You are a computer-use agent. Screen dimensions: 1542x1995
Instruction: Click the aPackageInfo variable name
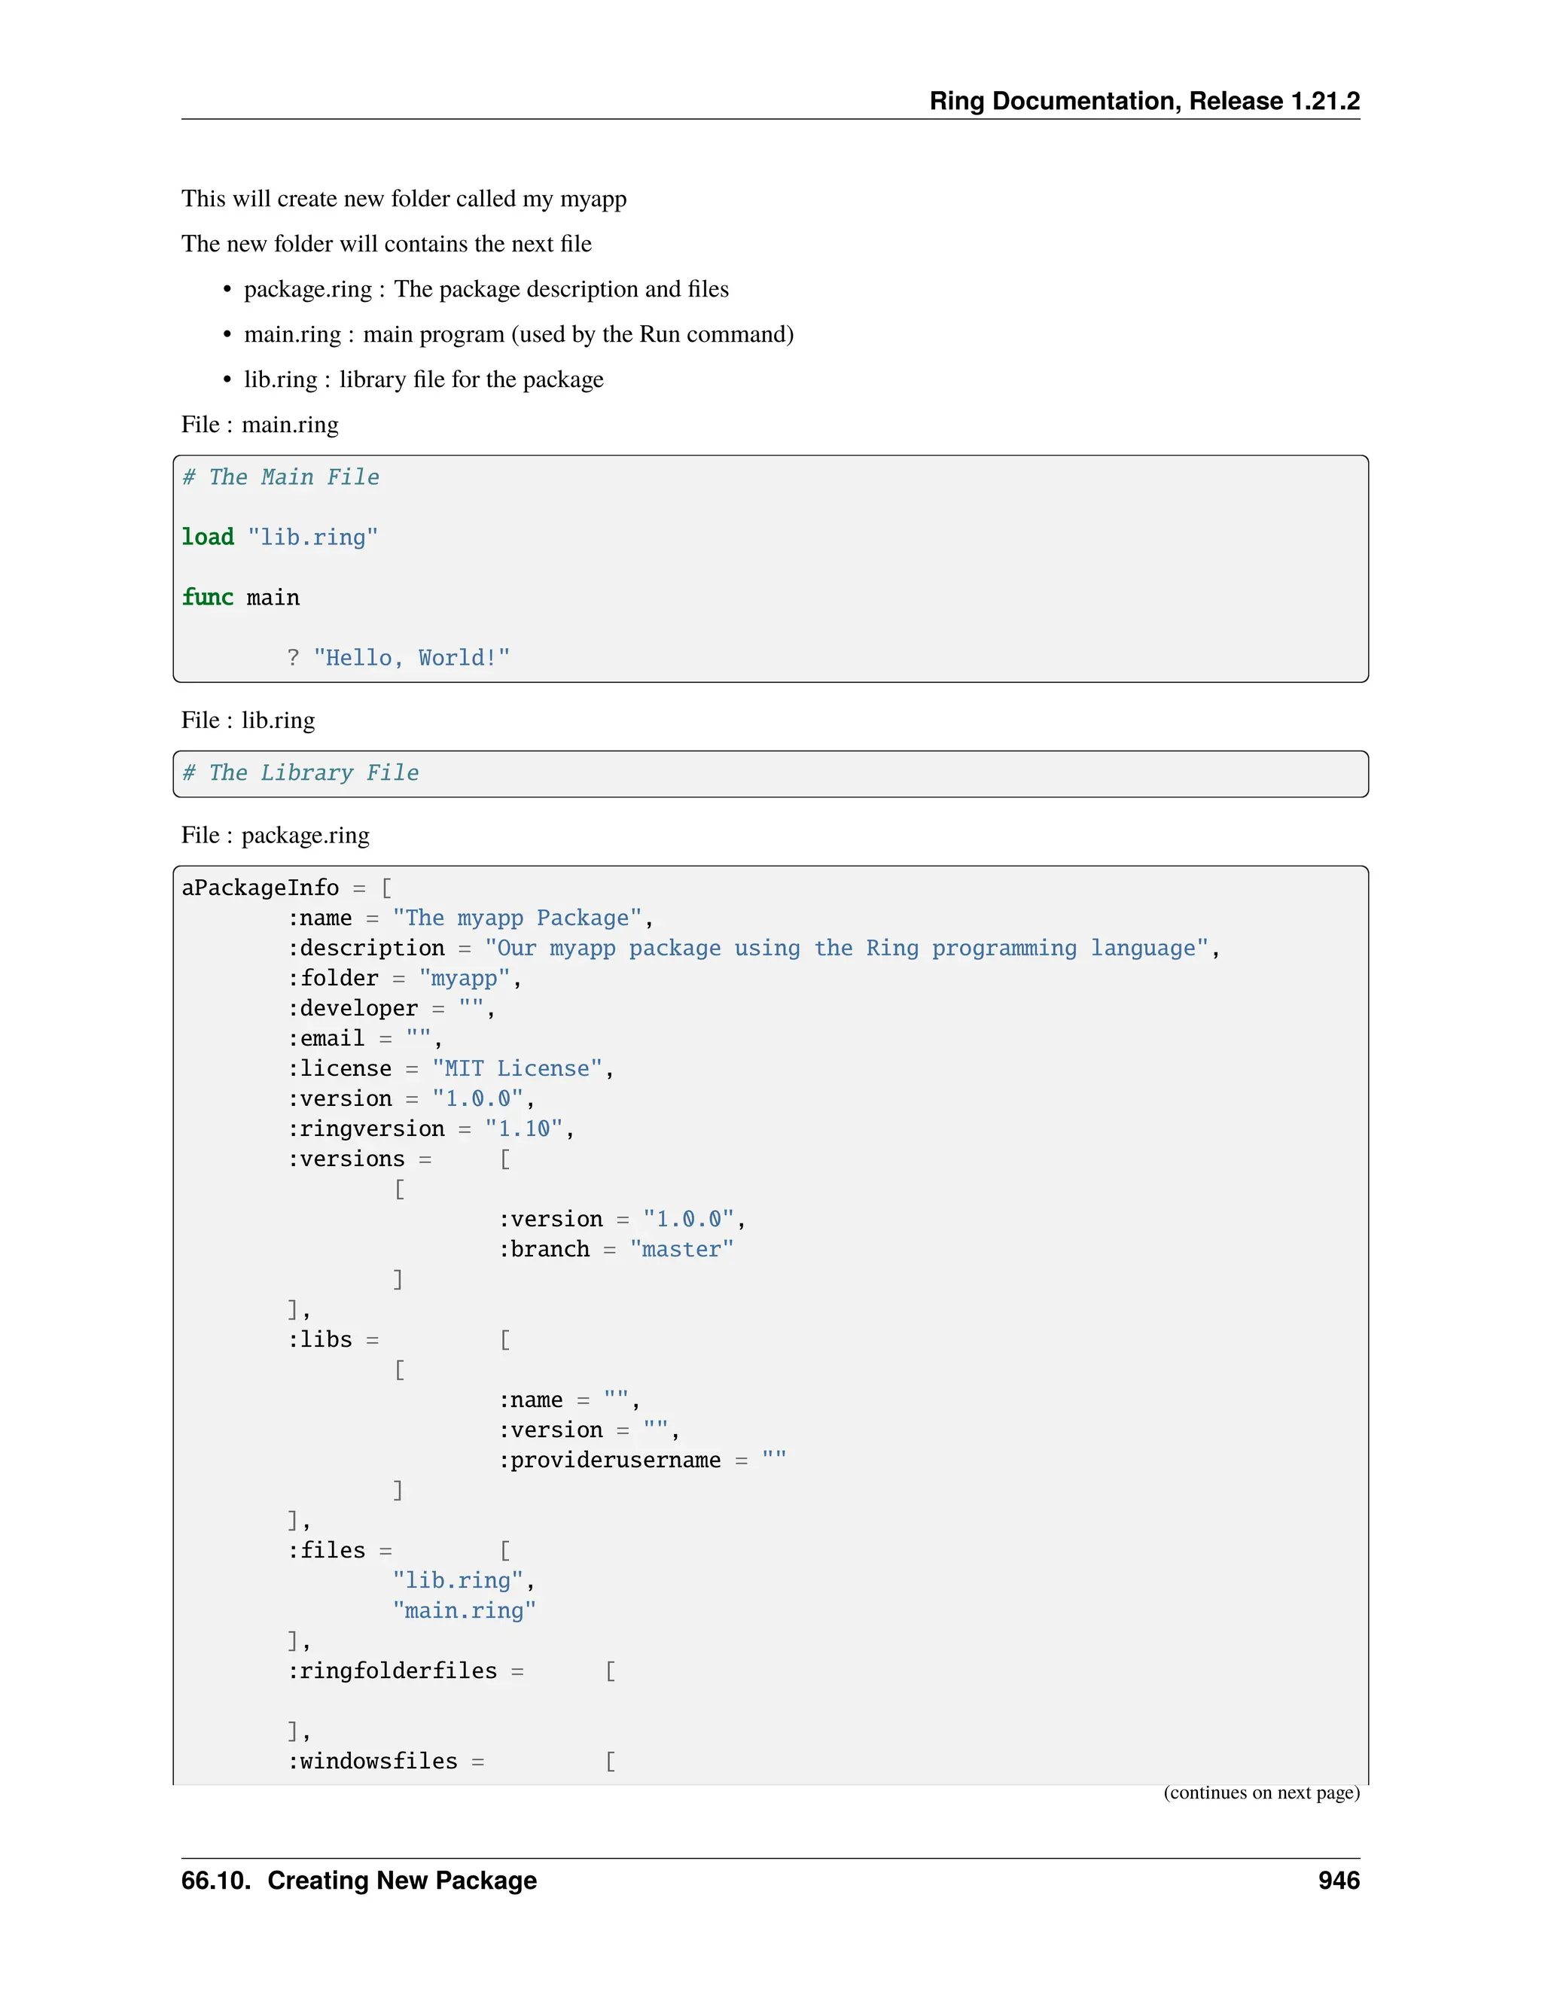(261, 888)
